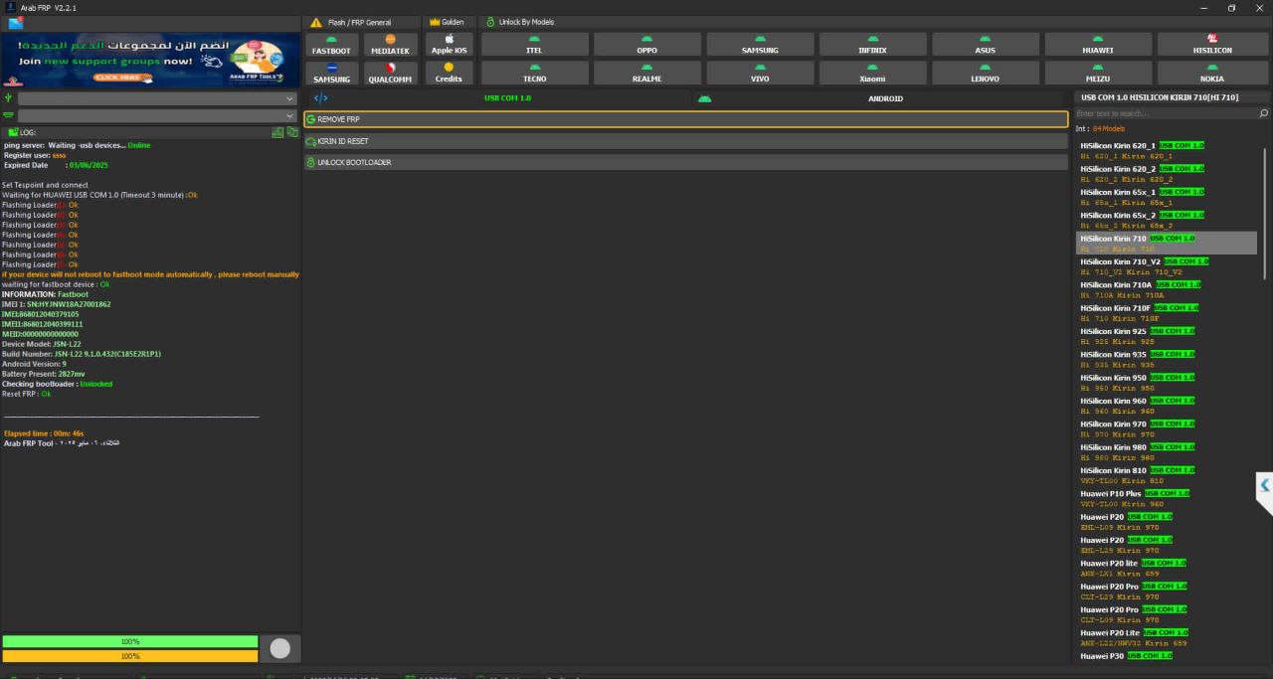Viewport: 1273px width, 679px height.
Task: Click the UNLOCK BOOTLOADER button
Action: pos(686,162)
